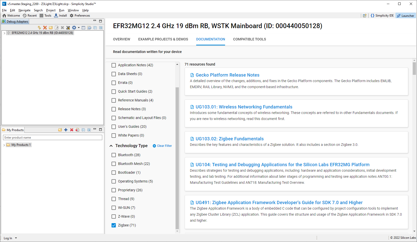Open the Project menu

[51, 10]
